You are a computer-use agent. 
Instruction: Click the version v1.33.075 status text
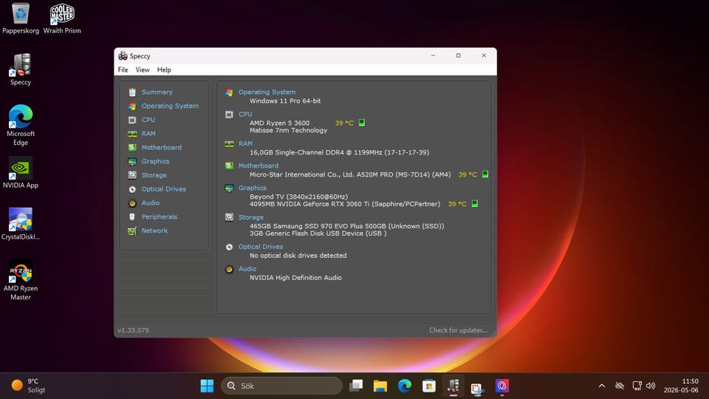[x=133, y=330]
